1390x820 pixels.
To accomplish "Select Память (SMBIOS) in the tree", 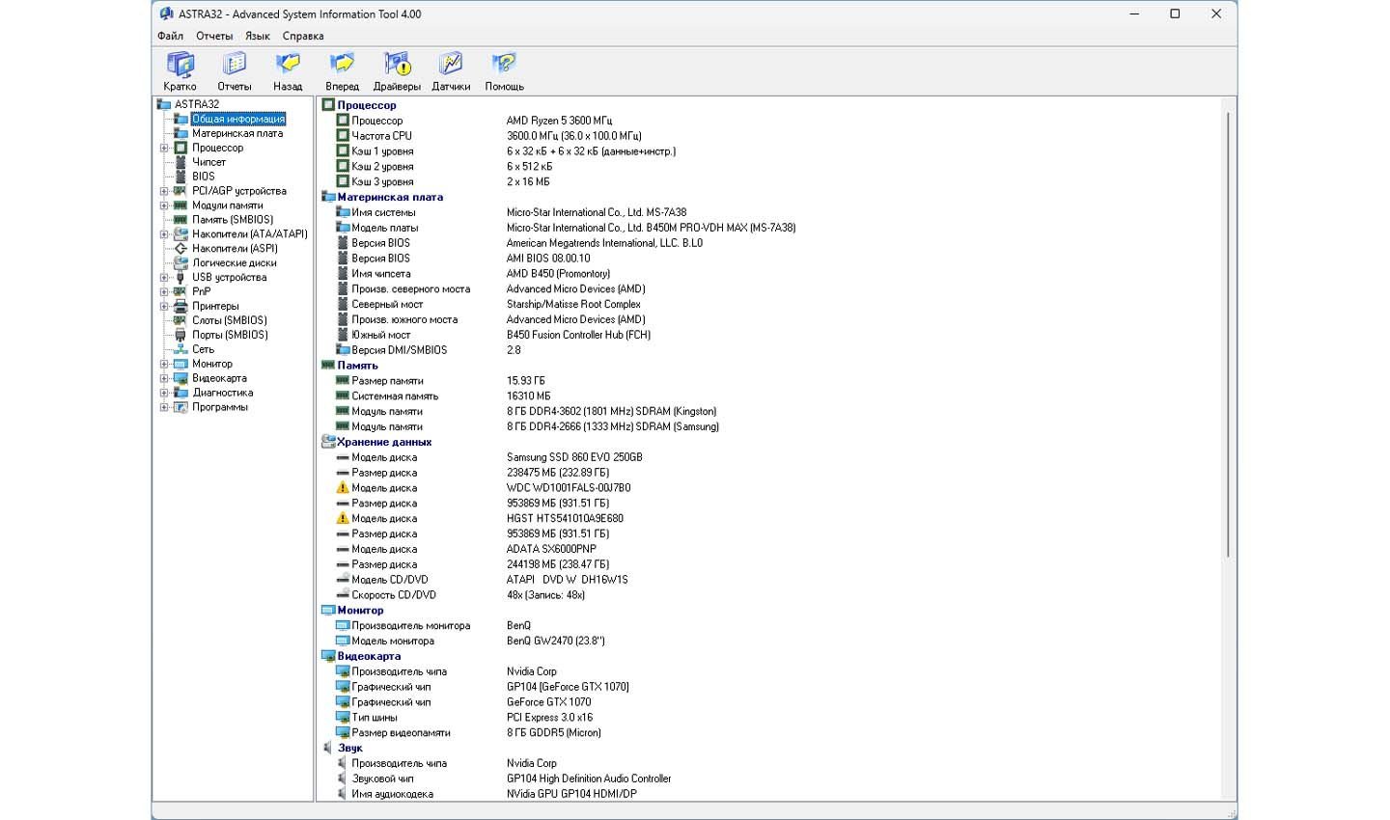I will pyautogui.click(x=233, y=220).
